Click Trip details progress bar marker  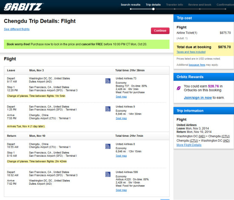tap(153, 9)
